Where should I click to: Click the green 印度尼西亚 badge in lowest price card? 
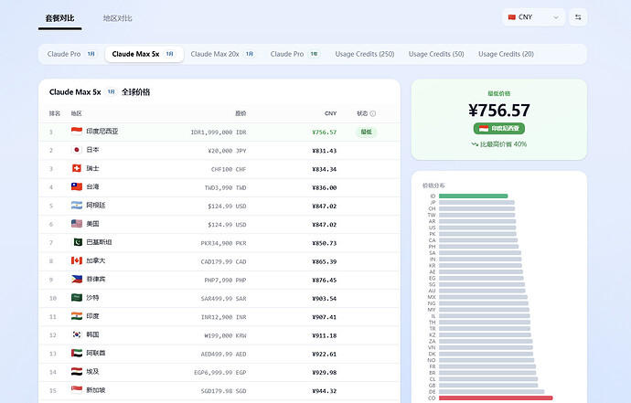pyautogui.click(x=499, y=128)
